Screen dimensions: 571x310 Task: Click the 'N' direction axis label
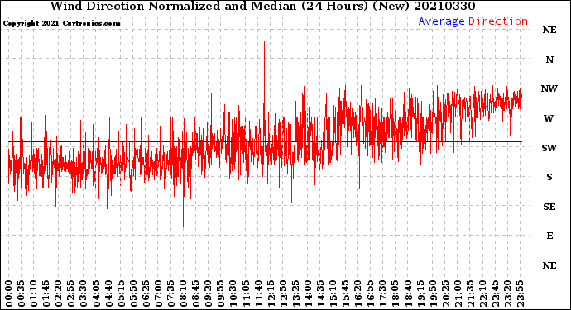[x=549, y=60]
